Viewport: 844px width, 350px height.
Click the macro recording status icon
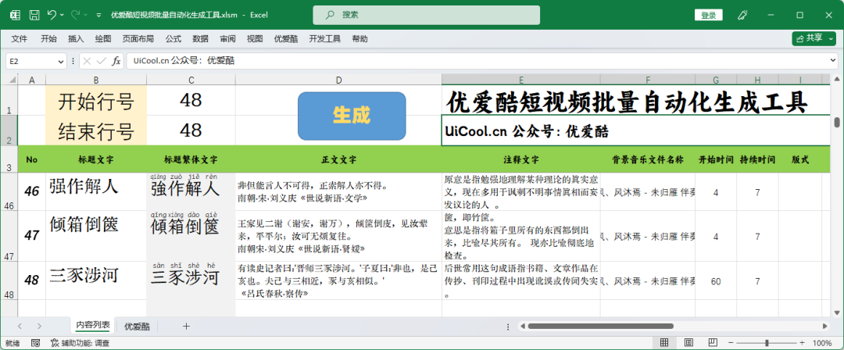[35, 342]
